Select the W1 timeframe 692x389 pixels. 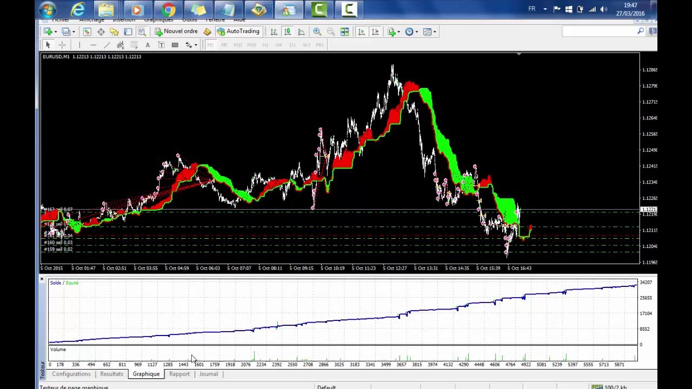tap(307, 45)
